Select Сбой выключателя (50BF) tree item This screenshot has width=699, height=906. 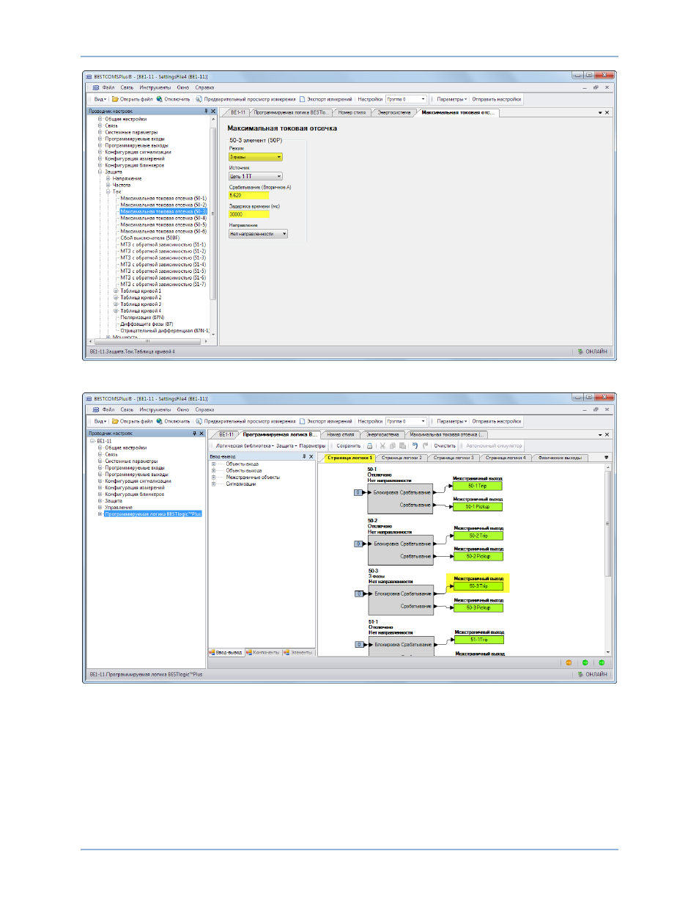150,238
